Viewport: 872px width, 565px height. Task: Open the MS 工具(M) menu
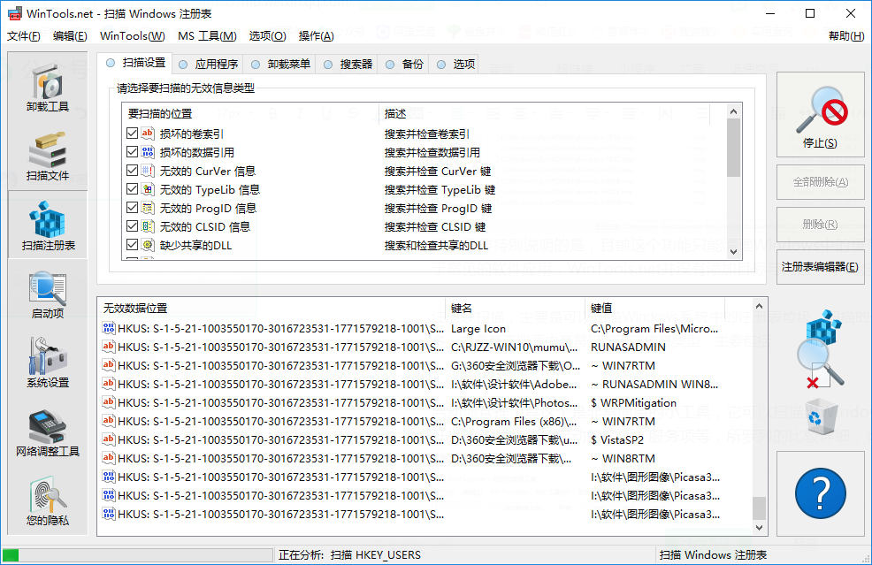point(207,36)
